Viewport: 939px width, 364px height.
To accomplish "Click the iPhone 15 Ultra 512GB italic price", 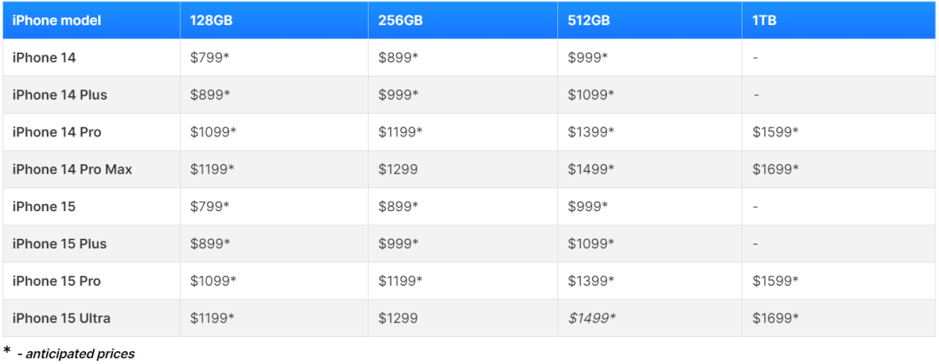I will [592, 319].
